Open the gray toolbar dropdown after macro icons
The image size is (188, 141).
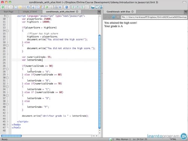[86, 7]
